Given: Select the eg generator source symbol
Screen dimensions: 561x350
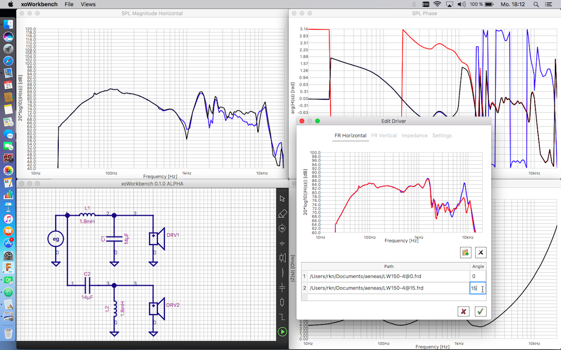Looking at the screenshot, I should [x=56, y=239].
